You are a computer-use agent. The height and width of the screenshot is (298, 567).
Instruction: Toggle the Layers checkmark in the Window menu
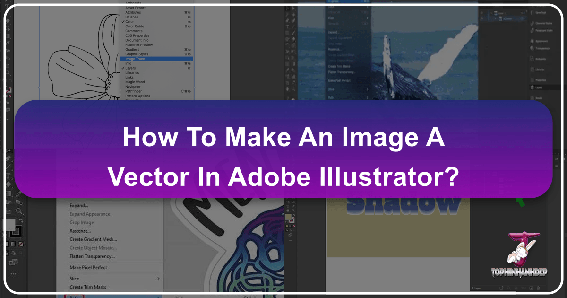point(130,68)
